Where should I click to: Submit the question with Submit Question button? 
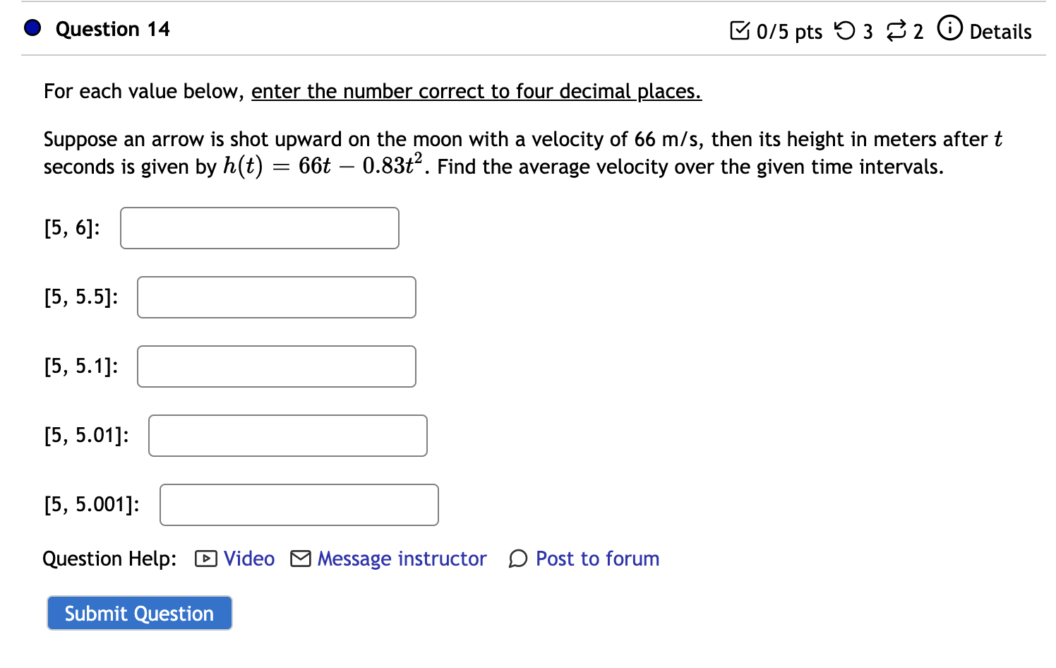point(140,613)
